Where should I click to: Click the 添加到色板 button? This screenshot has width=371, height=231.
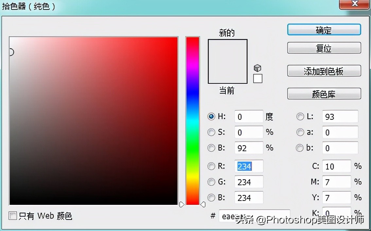(x=324, y=71)
